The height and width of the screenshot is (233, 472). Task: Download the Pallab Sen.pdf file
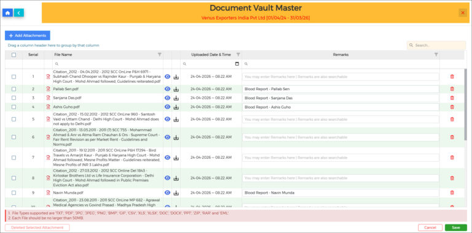(176, 89)
